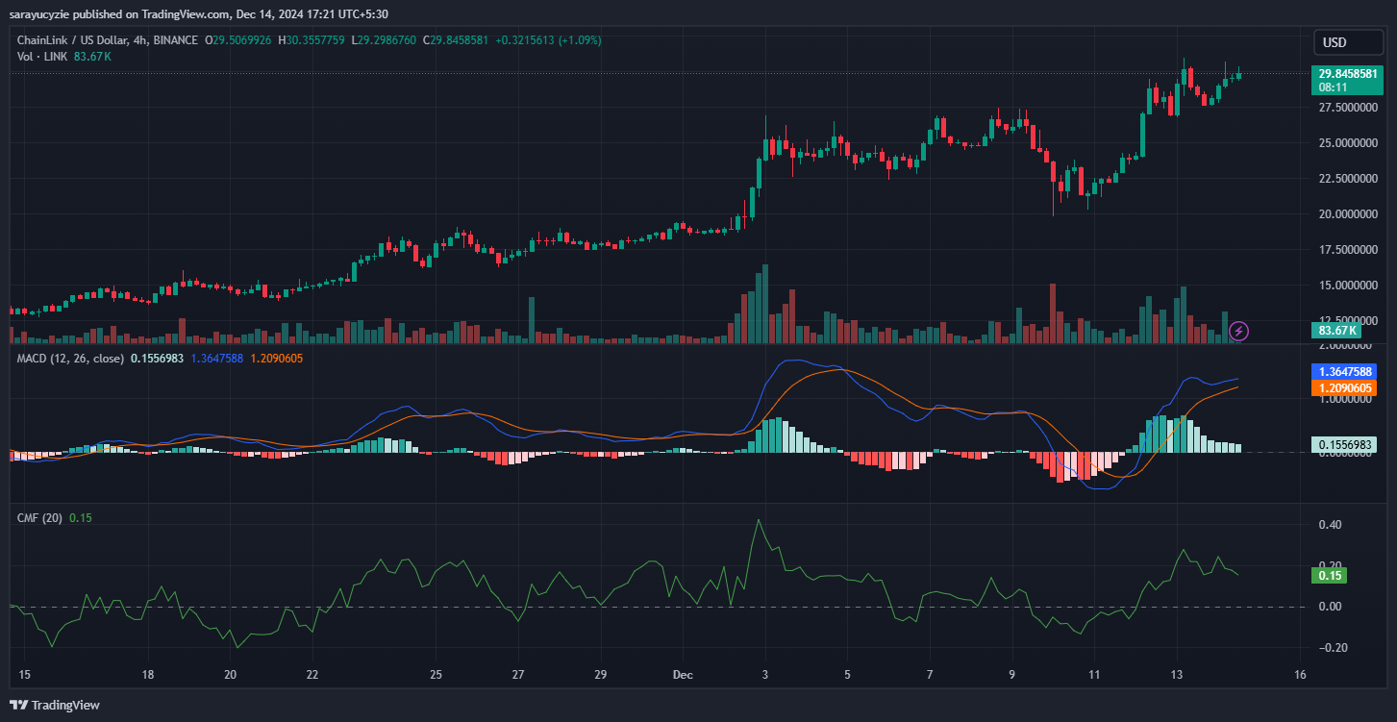
Task: Click the Vol · LINK indicator label
Action: pyautogui.click(x=44, y=57)
